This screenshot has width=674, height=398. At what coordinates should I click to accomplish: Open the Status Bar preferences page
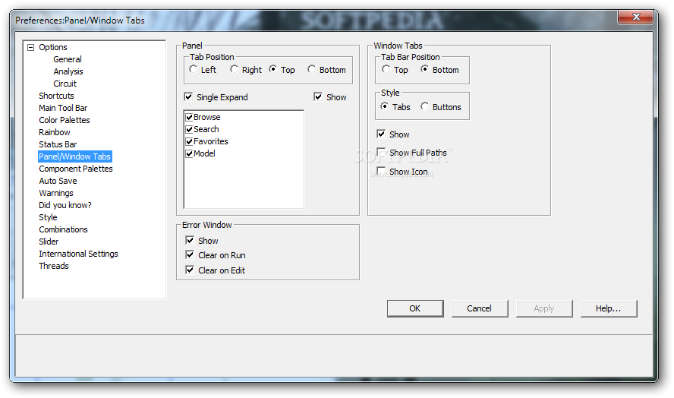pyautogui.click(x=58, y=144)
